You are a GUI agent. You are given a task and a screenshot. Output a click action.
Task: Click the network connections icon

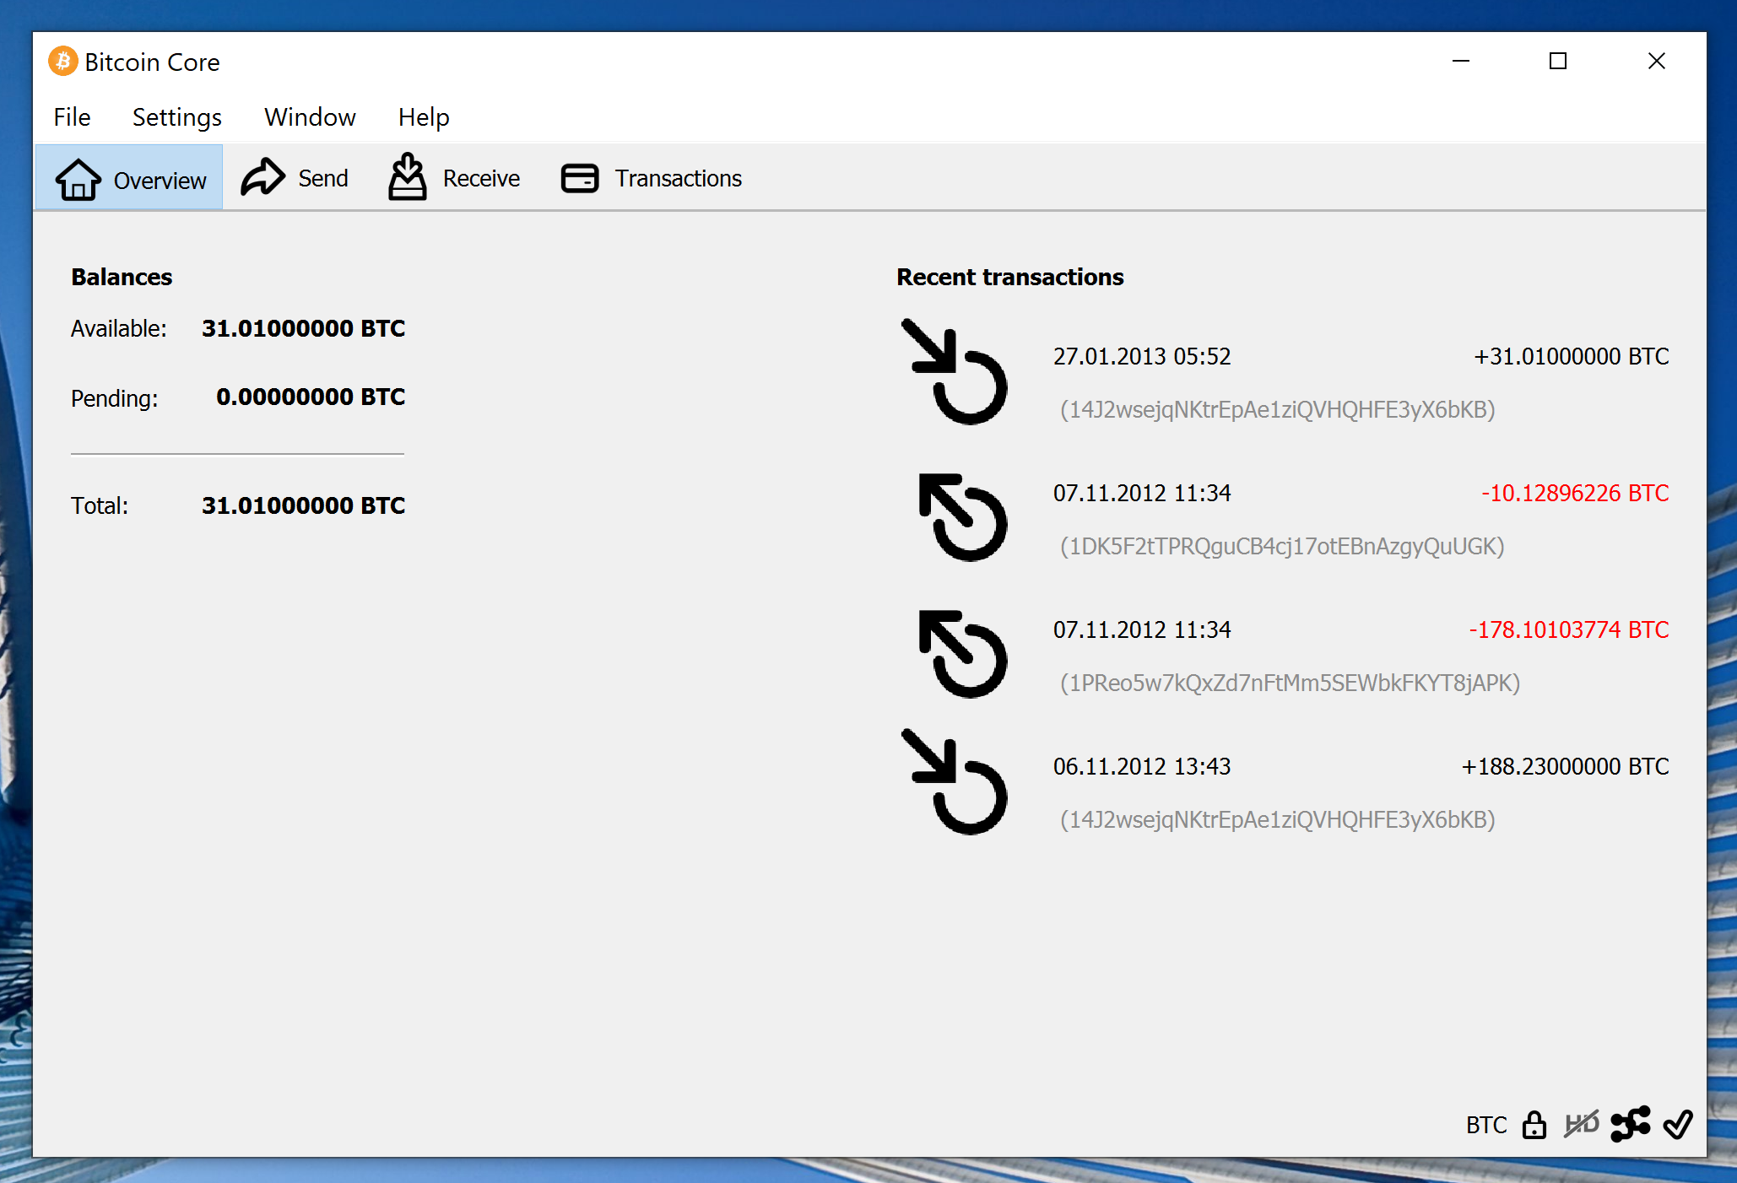(1630, 1124)
